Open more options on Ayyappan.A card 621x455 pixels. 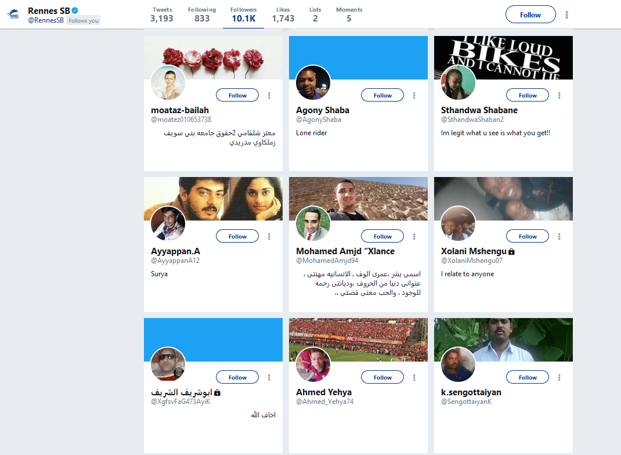(269, 236)
